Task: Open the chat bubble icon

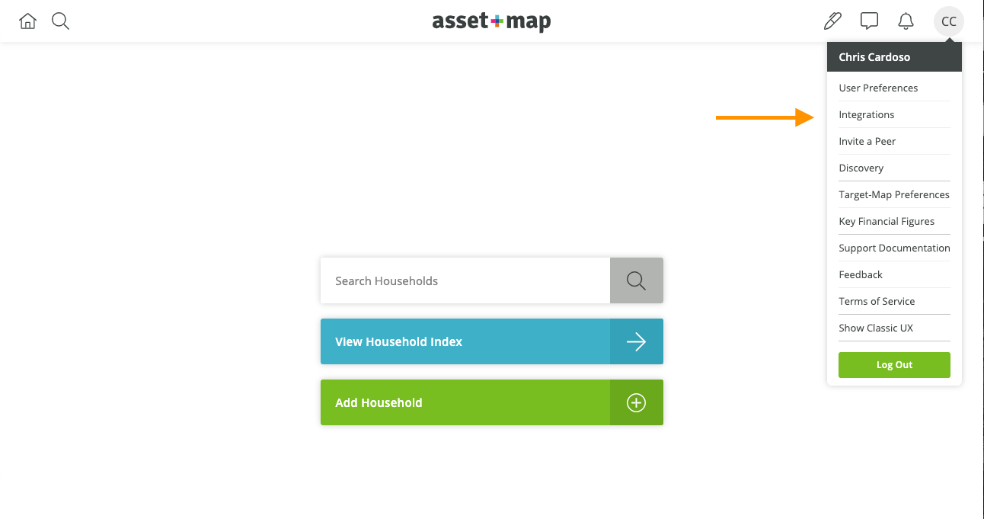Action: [869, 21]
